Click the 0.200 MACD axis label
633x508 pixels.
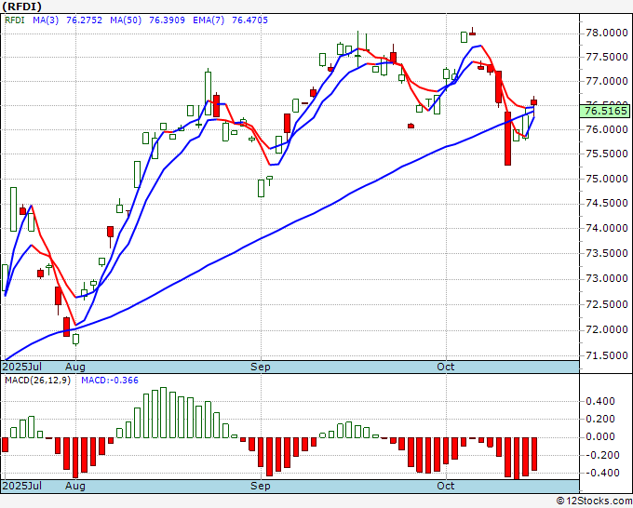[x=600, y=419]
